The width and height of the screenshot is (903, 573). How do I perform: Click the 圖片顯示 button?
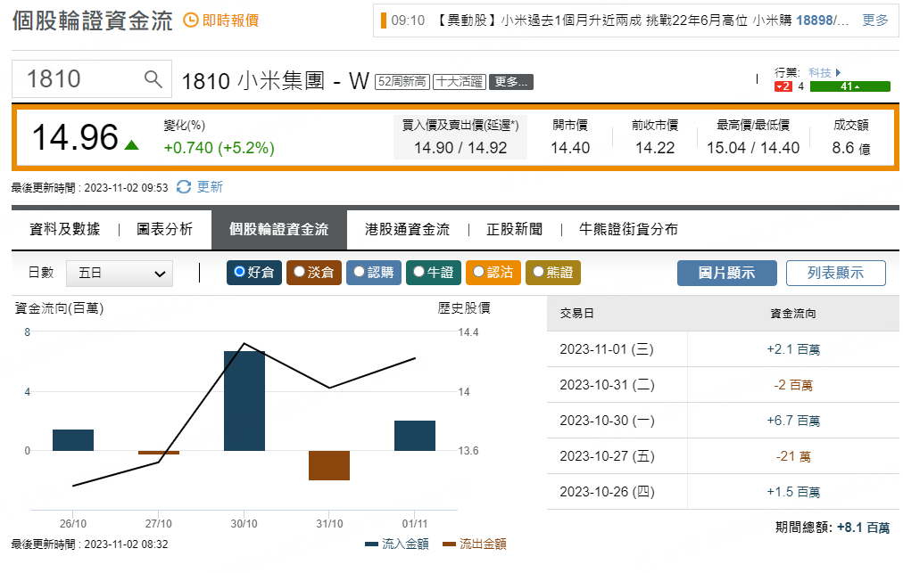point(727,273)
